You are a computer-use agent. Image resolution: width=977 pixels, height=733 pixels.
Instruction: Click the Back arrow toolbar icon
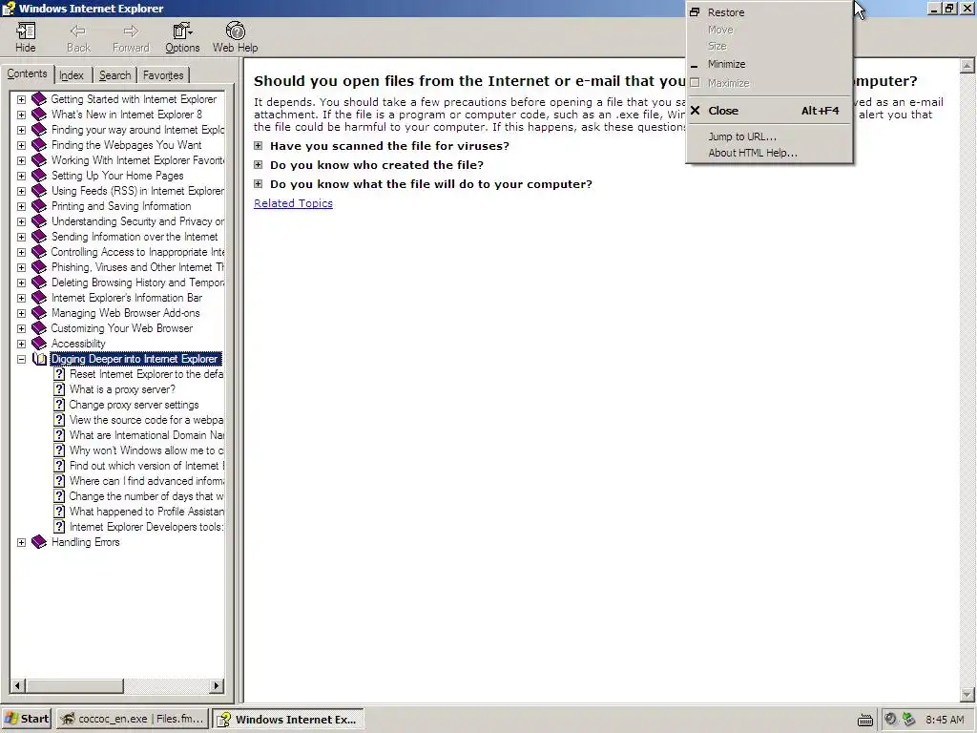pos(78,31)
